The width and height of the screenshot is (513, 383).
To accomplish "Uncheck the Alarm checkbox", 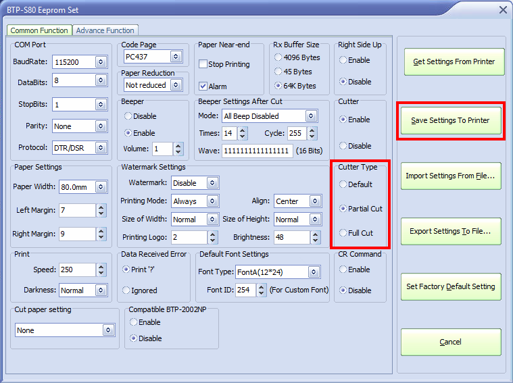I will pyautogui.click(x=203, y=86).
